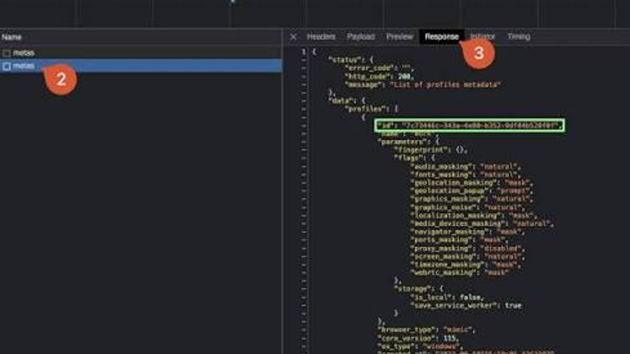Click the "browser_type": "mimic" line

click(426, 330)
